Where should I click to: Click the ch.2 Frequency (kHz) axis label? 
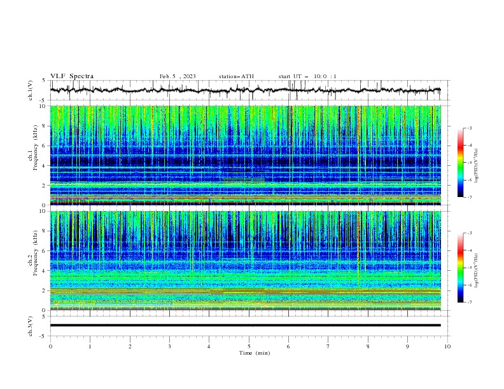pyautogui.click(x=33, y=253)
